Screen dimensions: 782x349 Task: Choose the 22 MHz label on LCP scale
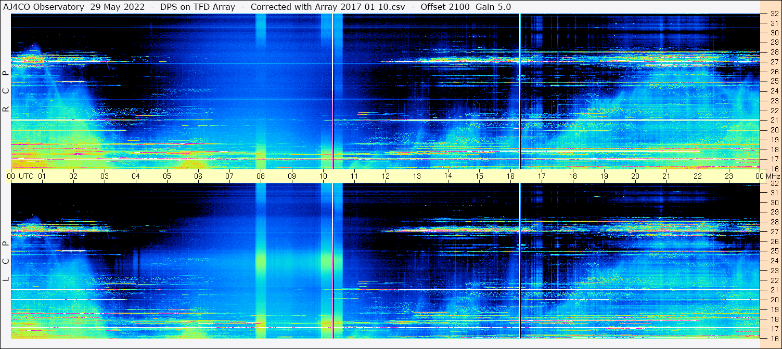tap(774, 280)
